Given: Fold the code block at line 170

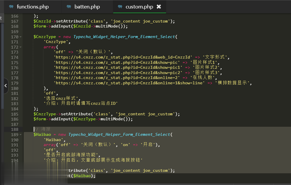Looking at the screenshot, I should pyautogui.click(x=21, y=37).
